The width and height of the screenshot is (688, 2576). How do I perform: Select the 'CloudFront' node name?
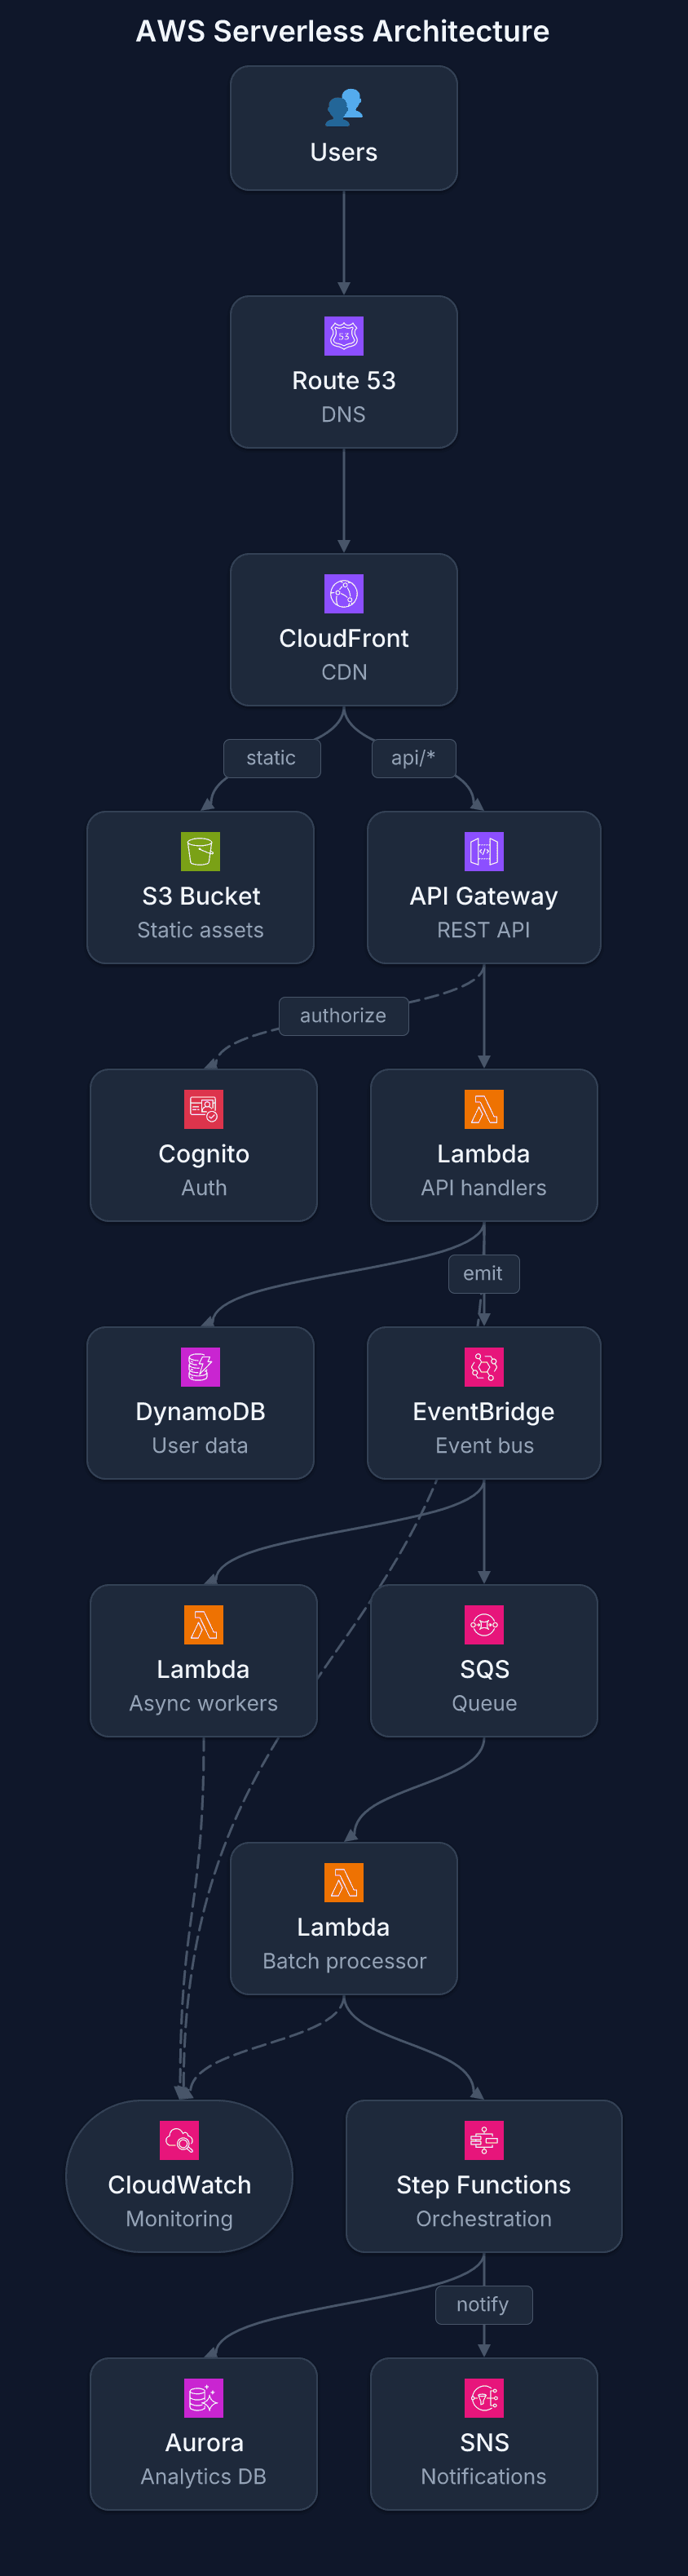point(344,639)
